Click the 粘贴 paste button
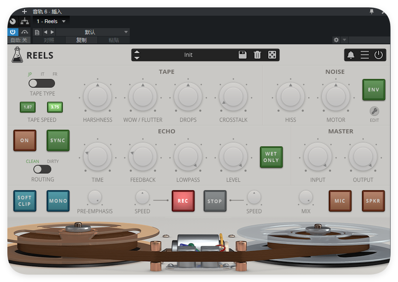 tap(114, 40)
